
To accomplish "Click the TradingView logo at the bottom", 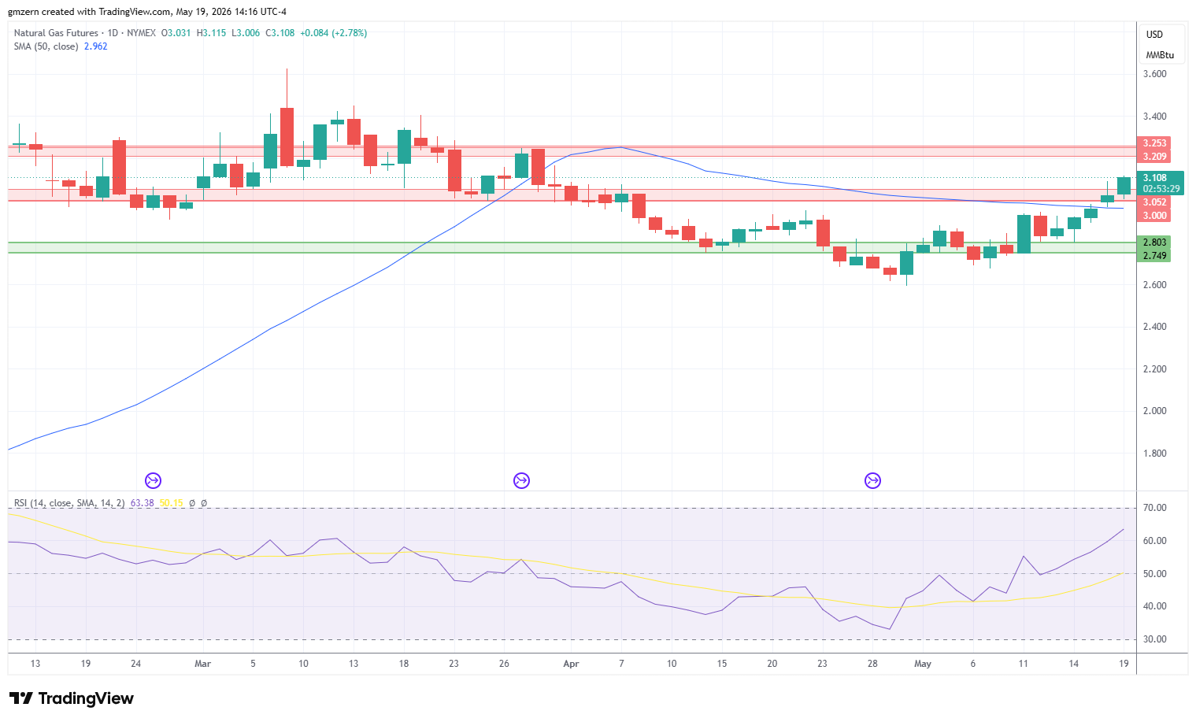I will (x=72, y=698).
